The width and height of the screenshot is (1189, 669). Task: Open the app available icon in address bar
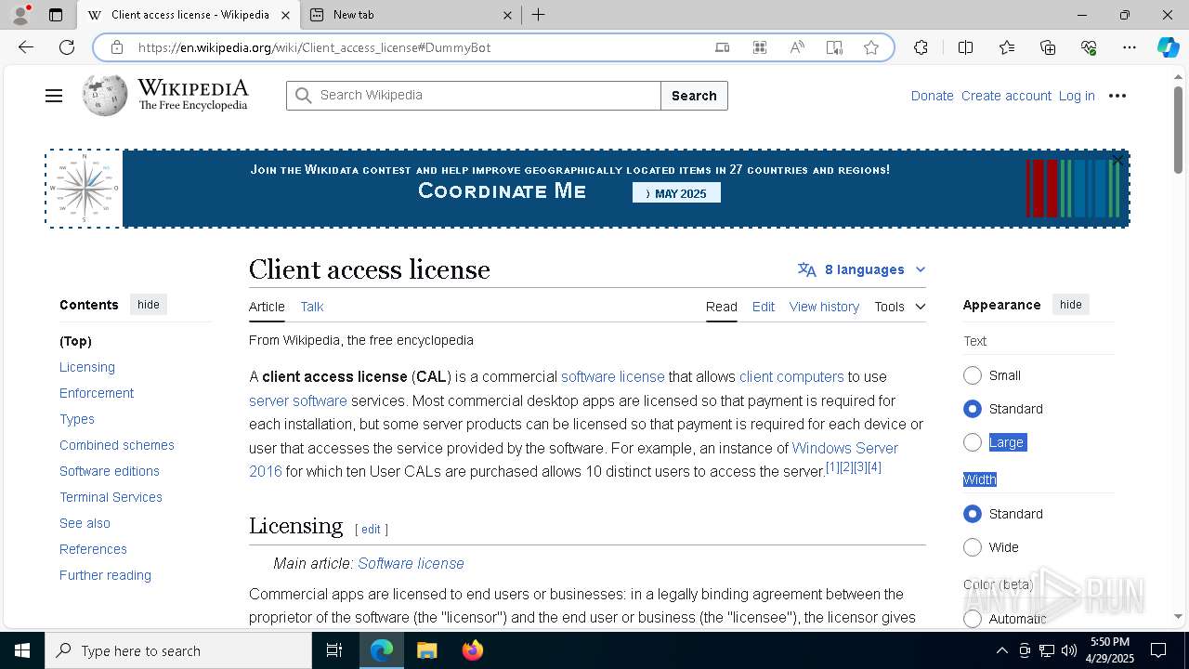coord(760,47)
